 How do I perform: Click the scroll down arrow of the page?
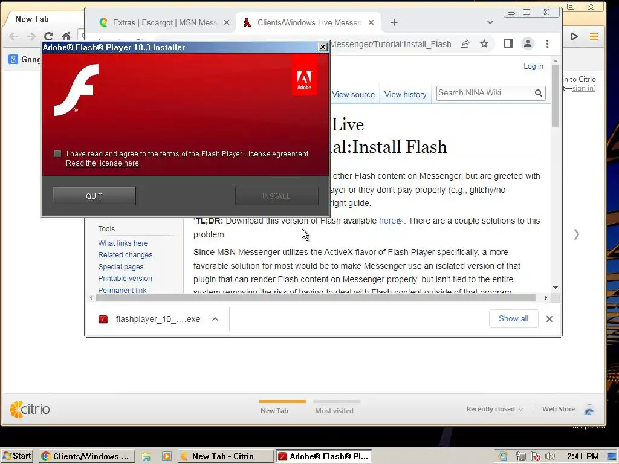(x=556, y=288)
